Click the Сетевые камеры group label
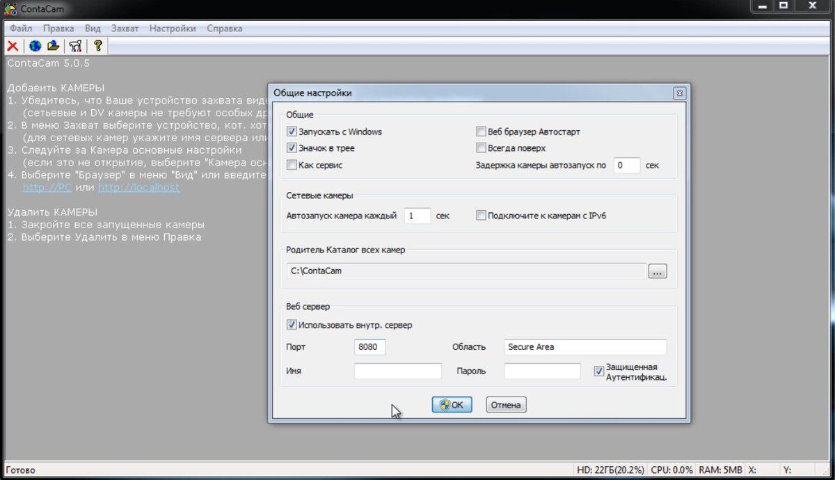This screenshot has height=480, width=835. coord(319,195)
